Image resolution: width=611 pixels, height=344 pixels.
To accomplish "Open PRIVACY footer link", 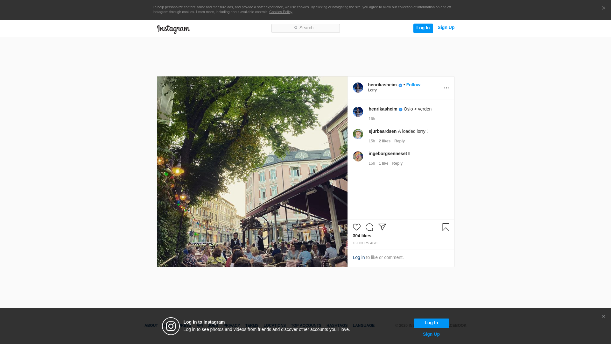I will pos(231,326).
